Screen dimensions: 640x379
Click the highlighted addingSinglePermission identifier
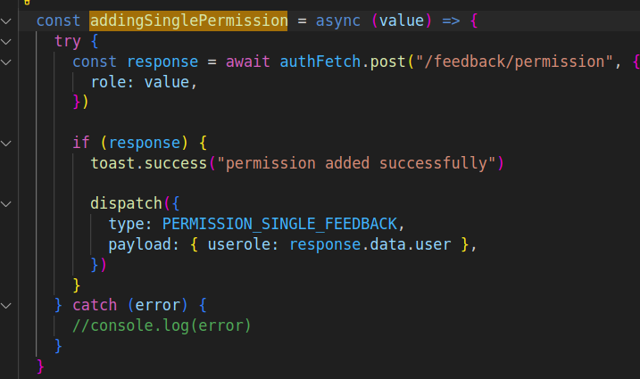(x=187, y=21)
